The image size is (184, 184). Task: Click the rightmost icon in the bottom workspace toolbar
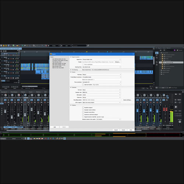tap(64, 138)
